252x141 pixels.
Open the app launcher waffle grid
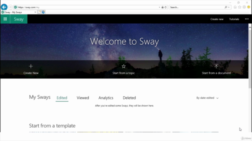point(5,19)
